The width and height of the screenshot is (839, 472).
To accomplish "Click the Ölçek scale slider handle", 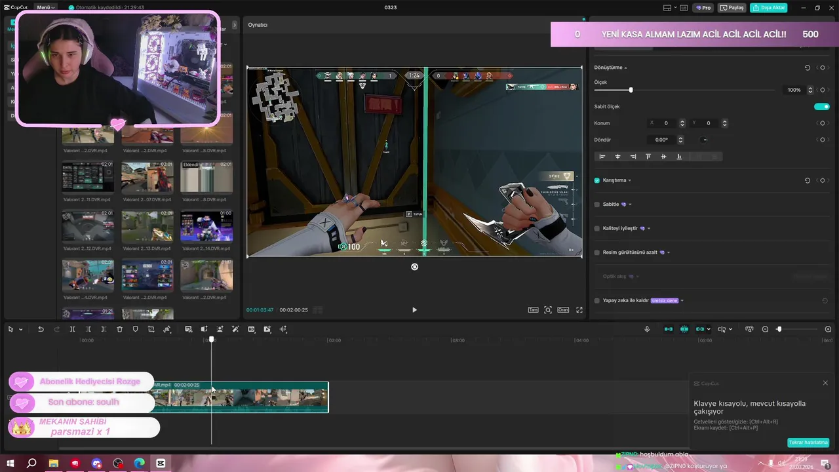I will (631, 90).
